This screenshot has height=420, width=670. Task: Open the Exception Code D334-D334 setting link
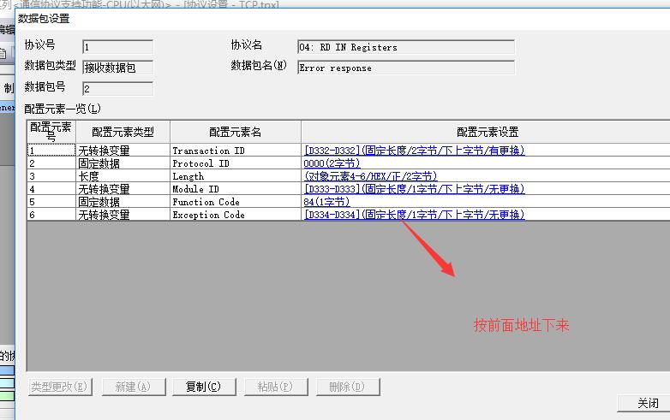414,215
